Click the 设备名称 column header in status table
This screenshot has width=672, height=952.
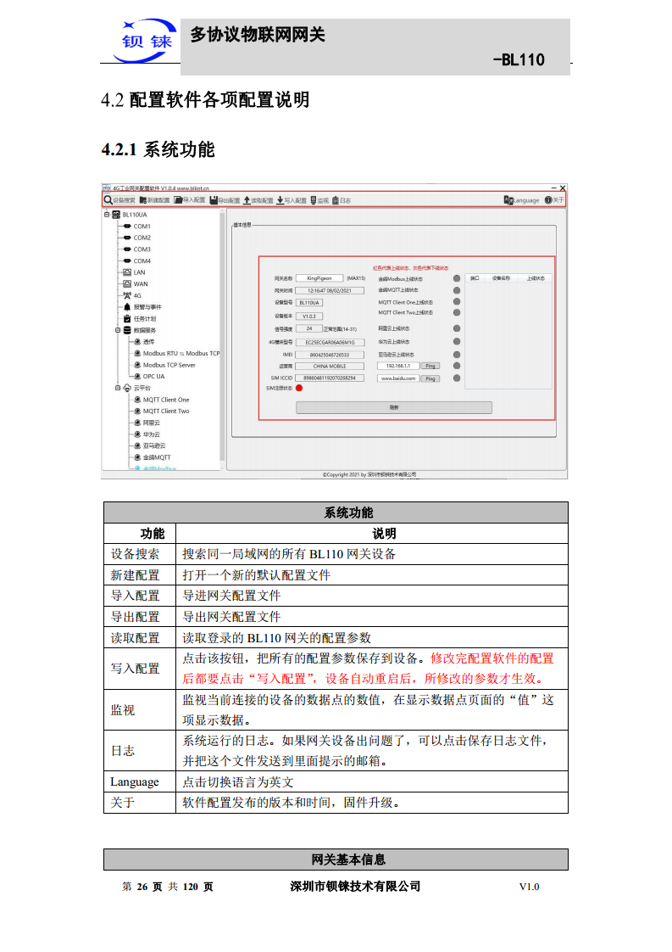tap(501, 278)
